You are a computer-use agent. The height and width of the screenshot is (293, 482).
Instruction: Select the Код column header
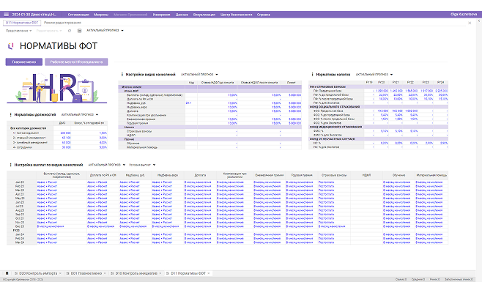tap(191, 82)
